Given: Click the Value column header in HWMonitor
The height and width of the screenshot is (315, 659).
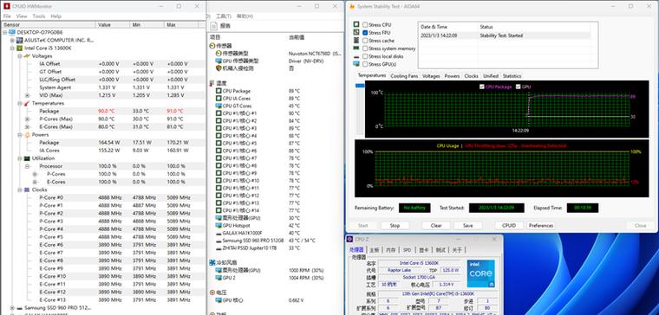Looking at the screenshot, I should click(x=112, y=25).
